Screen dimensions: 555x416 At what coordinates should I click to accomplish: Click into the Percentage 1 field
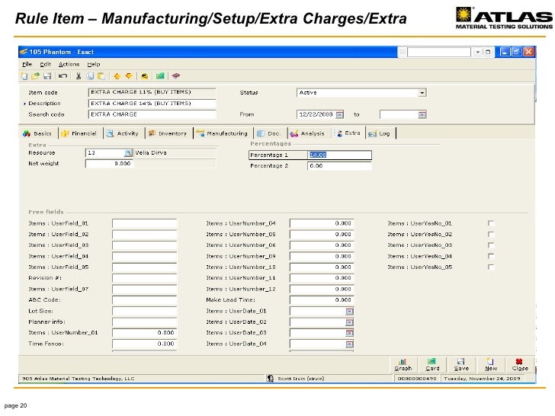point(339,155)
